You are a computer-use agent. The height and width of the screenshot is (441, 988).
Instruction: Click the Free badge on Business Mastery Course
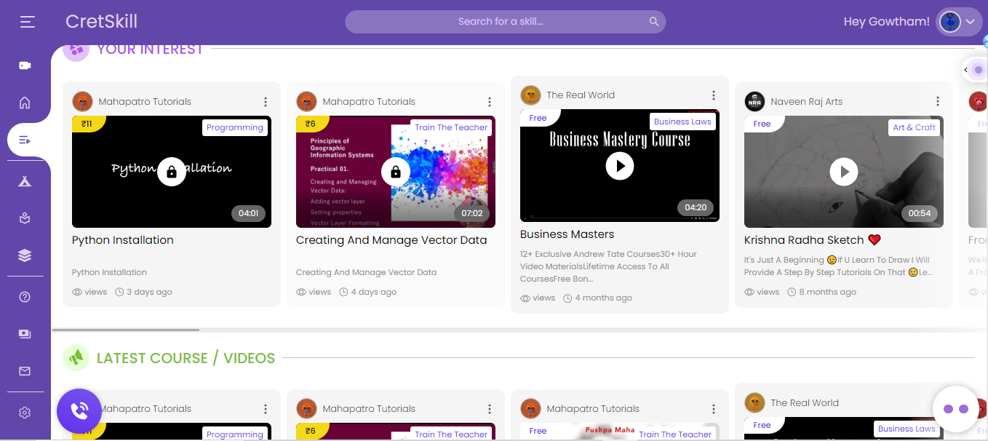tap(538, 118)
